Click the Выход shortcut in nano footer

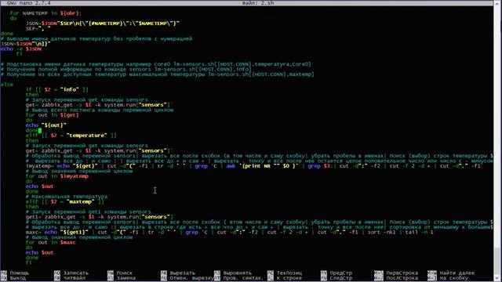pyautogui.click(x=14, y=278)
